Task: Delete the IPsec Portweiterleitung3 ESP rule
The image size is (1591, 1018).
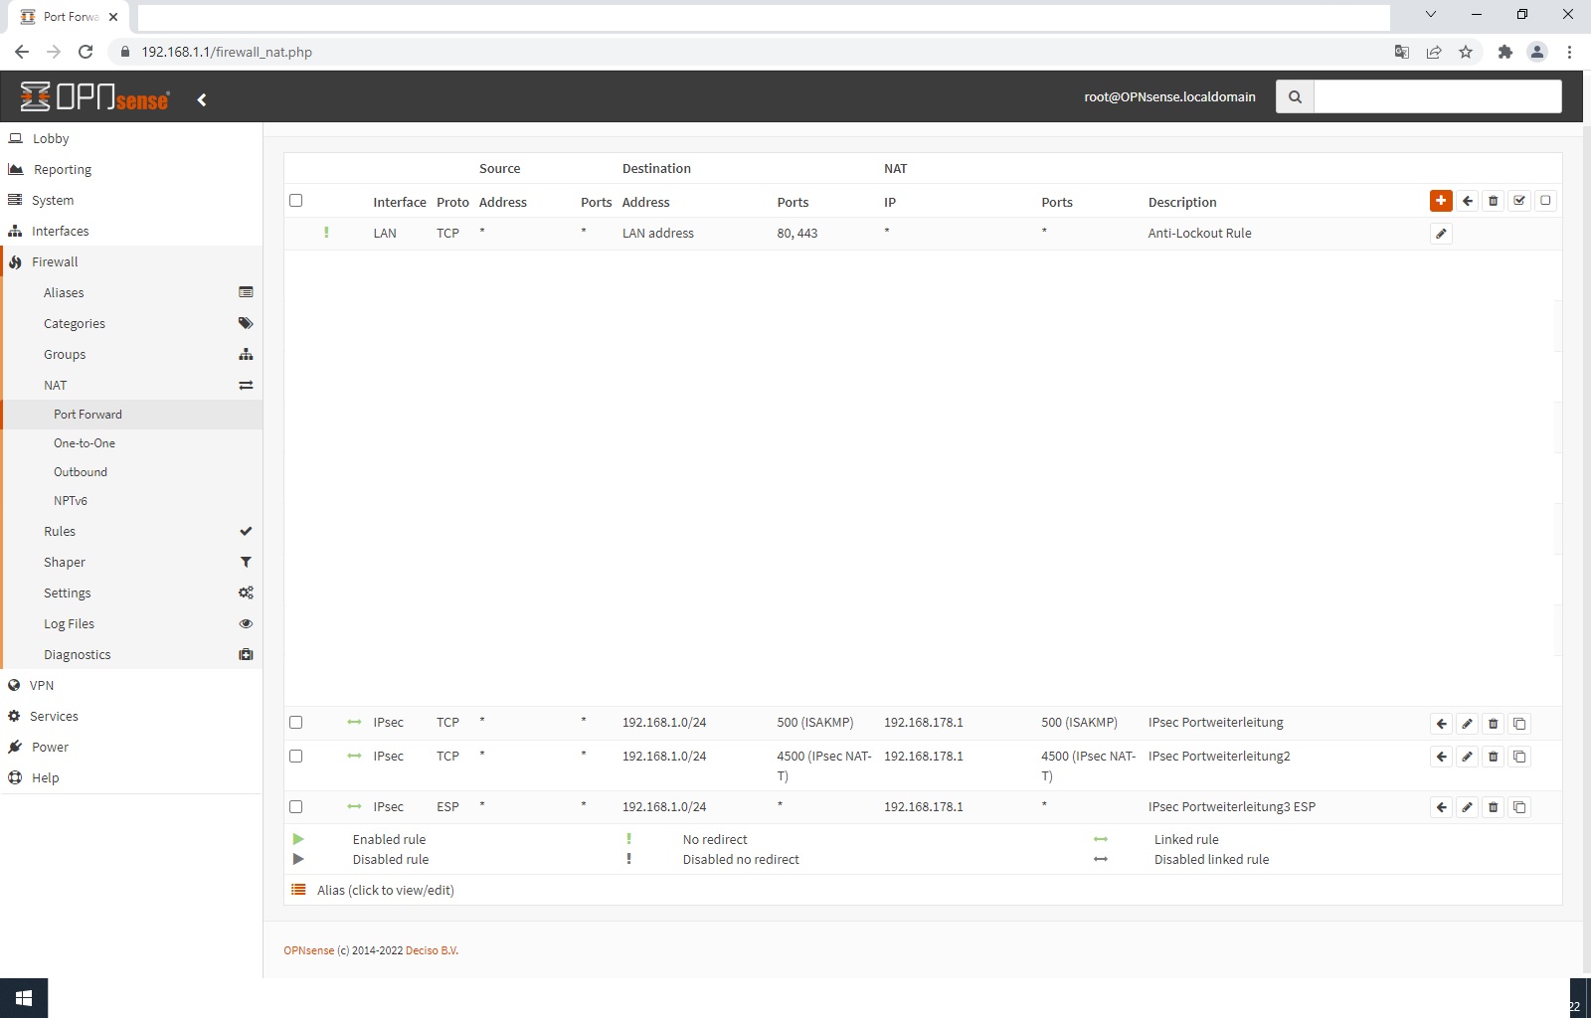Action: point(1493,807)
